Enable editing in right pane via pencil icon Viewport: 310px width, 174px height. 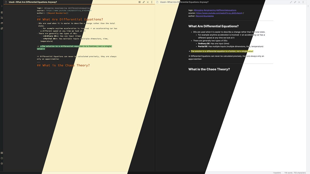tap(291, 2)
